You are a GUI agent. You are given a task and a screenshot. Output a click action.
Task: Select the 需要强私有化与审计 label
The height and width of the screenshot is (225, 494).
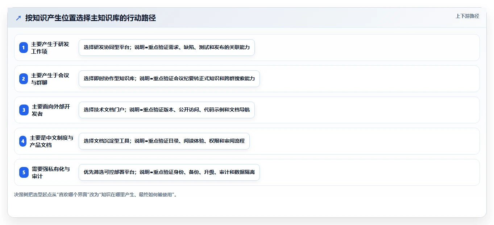[51, 172]
